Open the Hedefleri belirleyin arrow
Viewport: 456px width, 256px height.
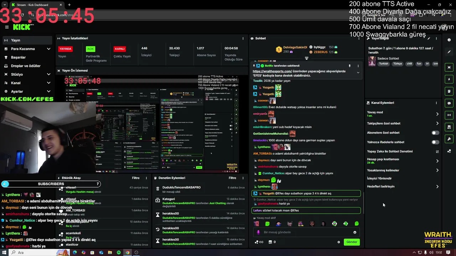click(437, 187)
